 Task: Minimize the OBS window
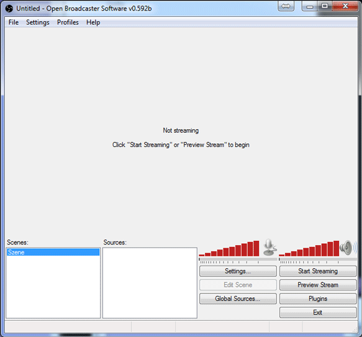(310, 6)
